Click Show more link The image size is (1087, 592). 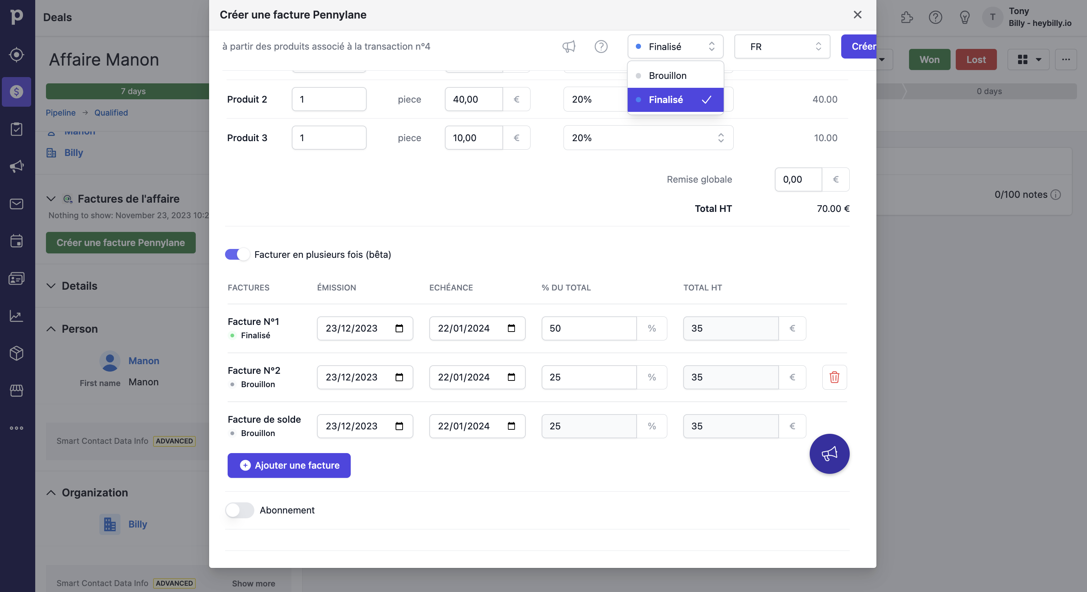point(253,583)
